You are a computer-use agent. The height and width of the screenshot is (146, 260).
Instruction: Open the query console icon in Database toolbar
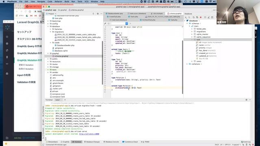tap(212, 17)
